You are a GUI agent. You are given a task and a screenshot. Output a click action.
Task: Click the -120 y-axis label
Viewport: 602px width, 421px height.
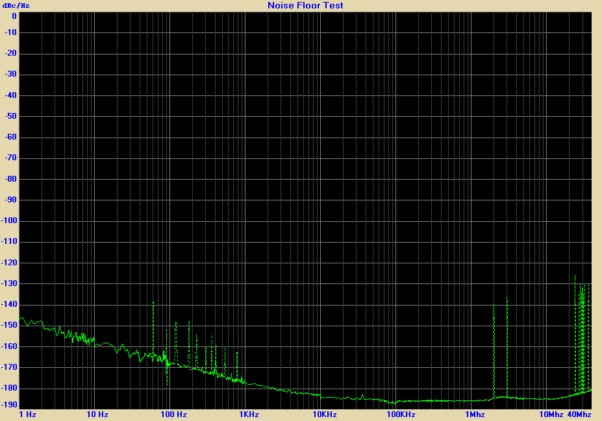coord(9,263)
